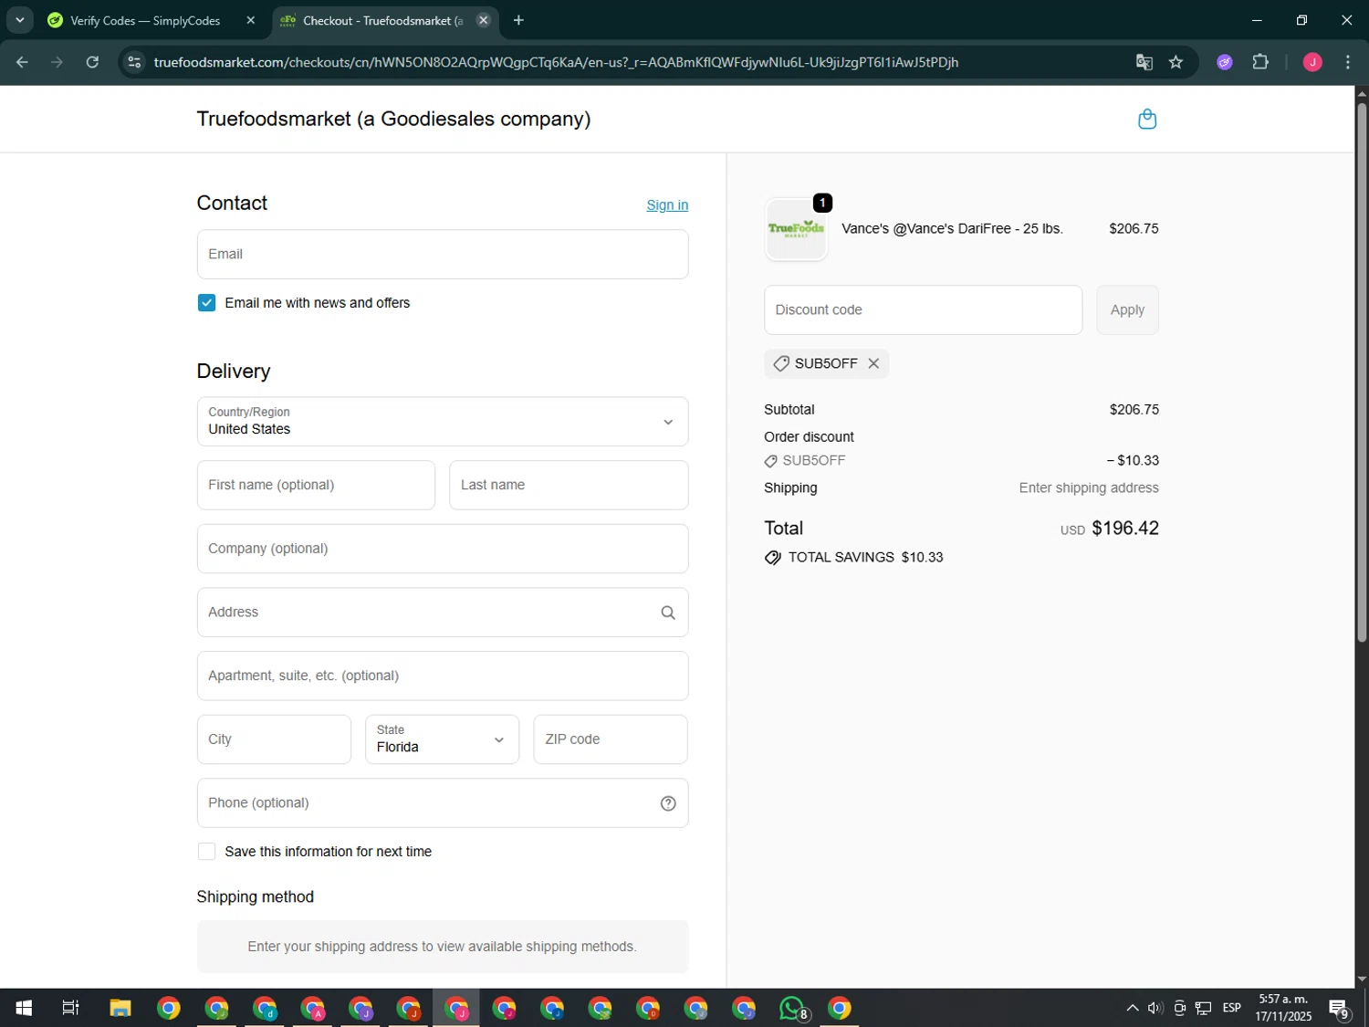This screenshot has width=1369, height=1027.
Task: Expand the Country/Region dropdown
Action: pos(443,422)
